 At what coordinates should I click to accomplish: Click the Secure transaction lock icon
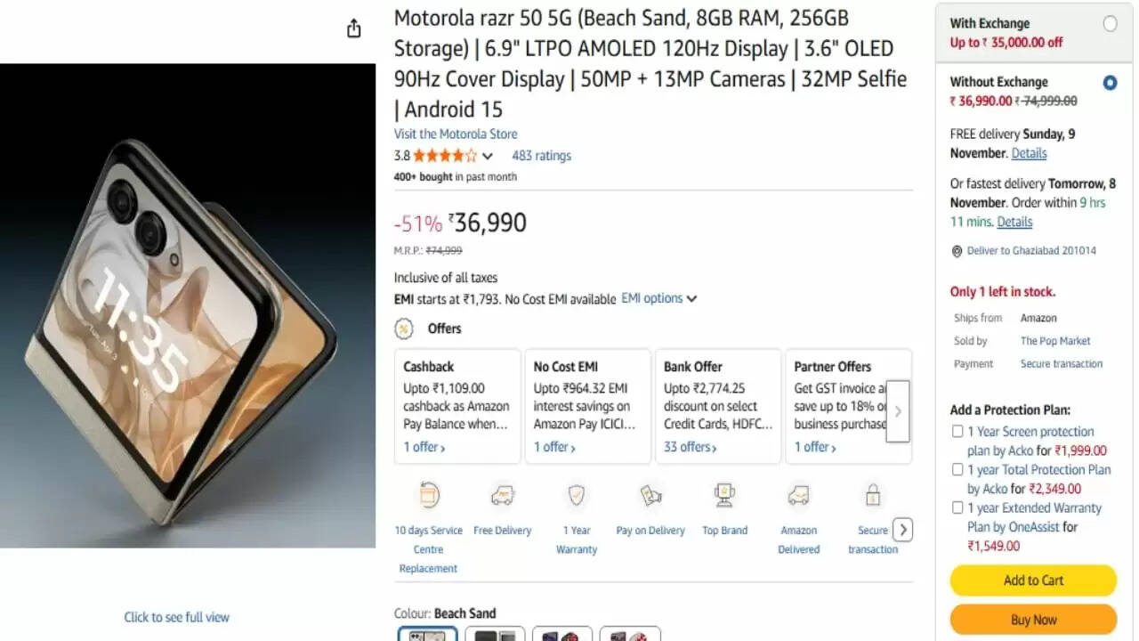[x=873, y=495]
